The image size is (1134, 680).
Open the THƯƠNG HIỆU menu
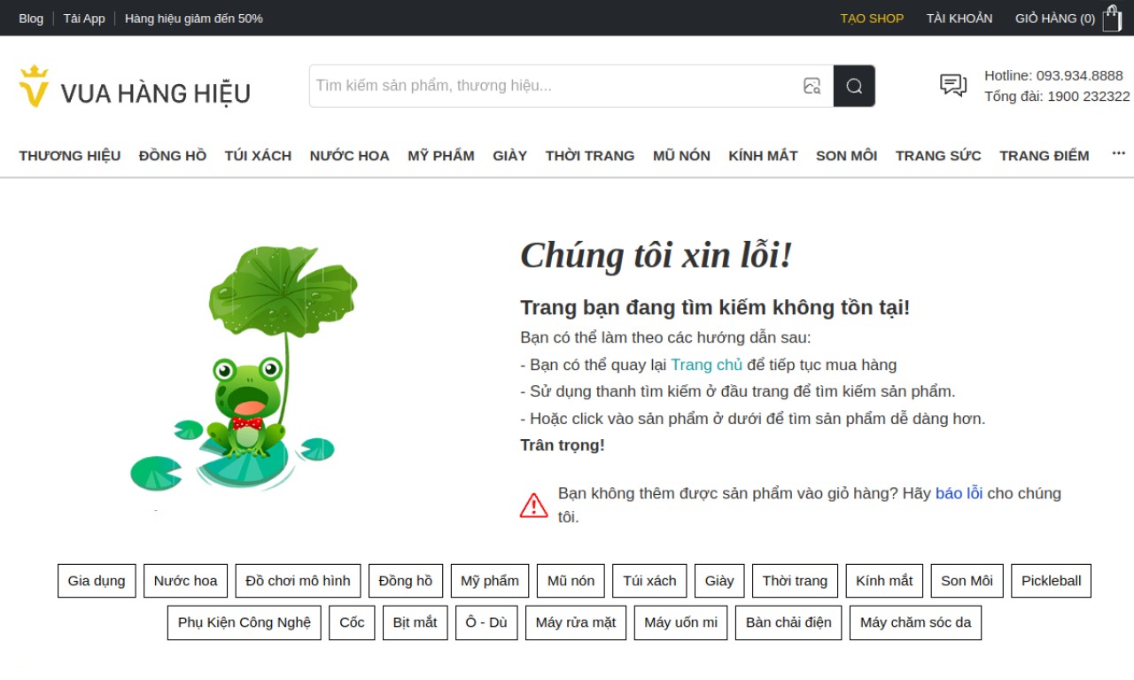(x=70, y=156)
